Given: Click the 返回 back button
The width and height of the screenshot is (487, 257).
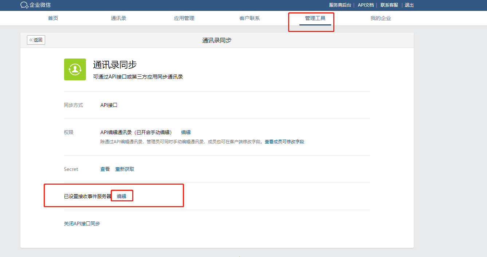Looking at the screenshot, I should 36,40.
